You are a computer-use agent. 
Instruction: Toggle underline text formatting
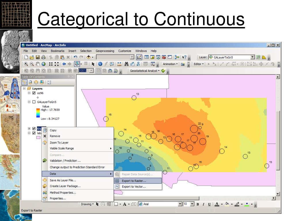209,204
